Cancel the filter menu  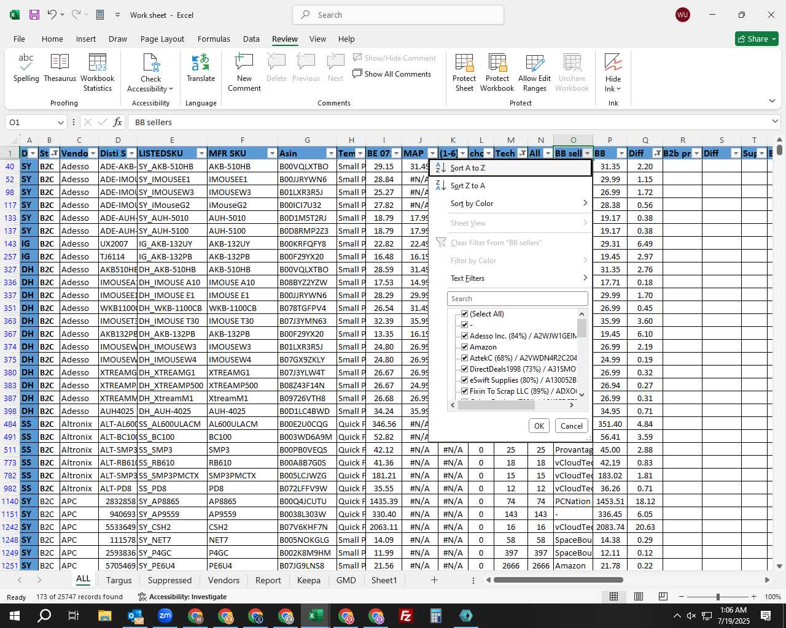(572, 426)
